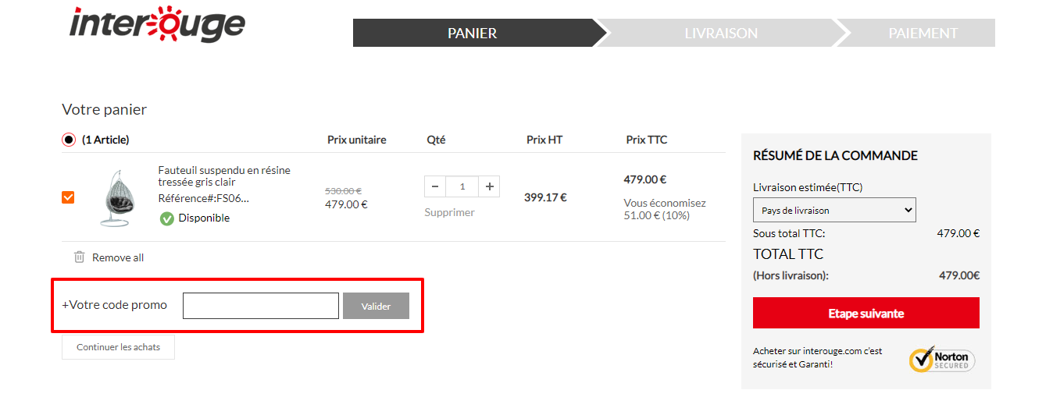The height and width of the screenshot is (415, 1053).
Task: Click the Norton Secured badge
Action: coord(942,359)
